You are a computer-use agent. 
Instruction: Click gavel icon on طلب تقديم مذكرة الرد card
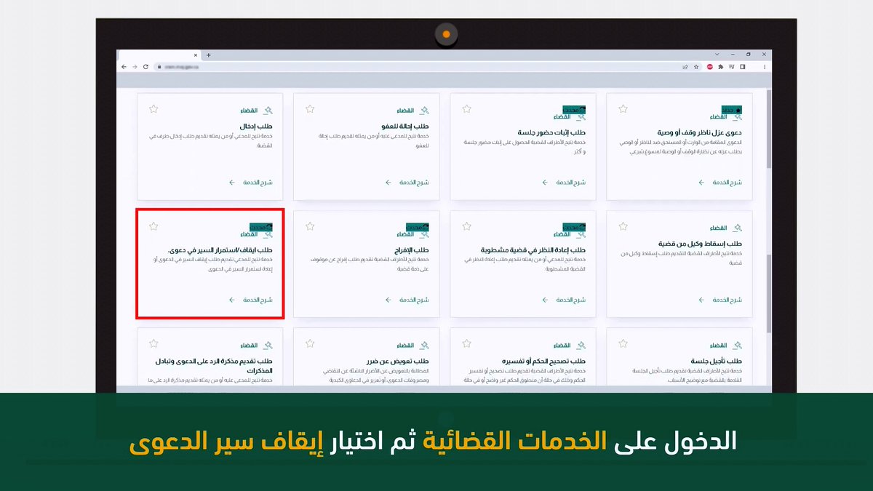(268, 345)
